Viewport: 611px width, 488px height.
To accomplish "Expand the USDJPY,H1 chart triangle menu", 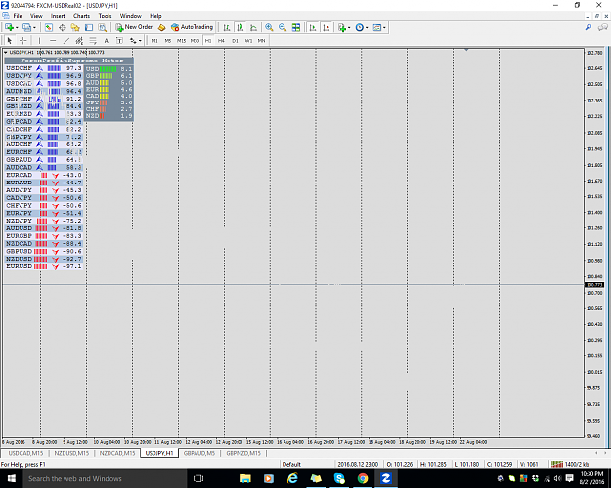I will (x=6, y=52).
